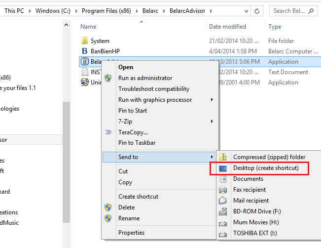
Task: Expand the chevron after Program Files (x86)
Action: (137, 11)
